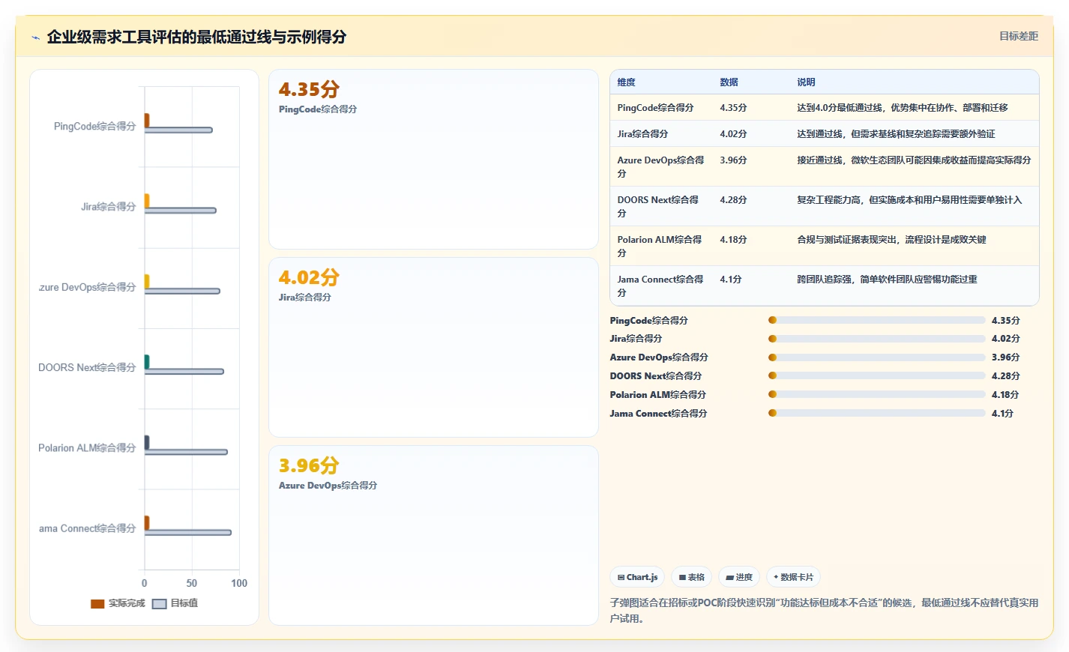Image resolution: width=1069 pixels, height=652 pixels.
Task: Click the Polarion ALM综合得分 axis label in the chart
Action: coord(87,448)
